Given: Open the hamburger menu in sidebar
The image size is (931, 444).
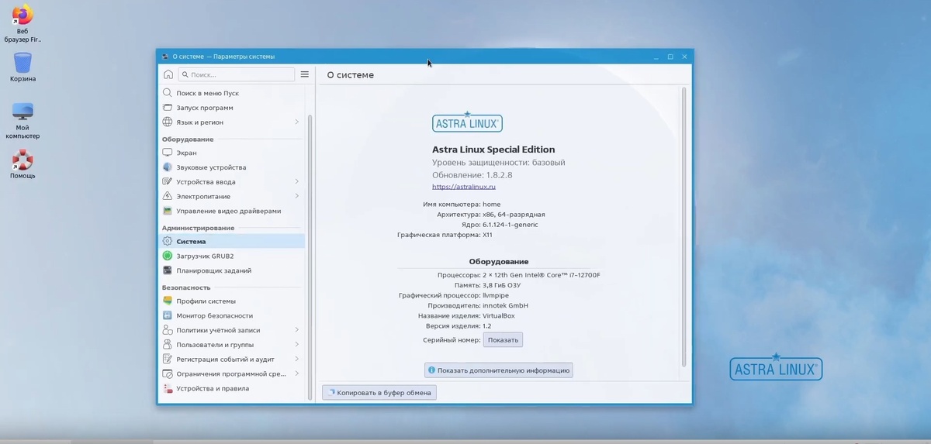Looking at the screenshot, I should coord(305,74).
